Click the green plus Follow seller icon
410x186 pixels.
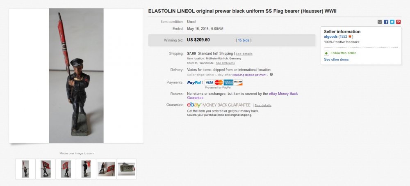tap(326, 53)
